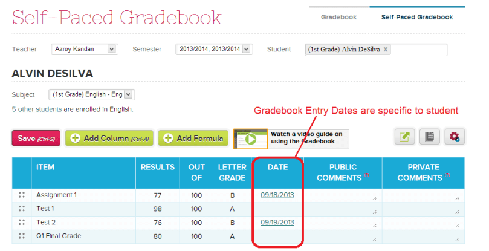Open the 09/18/2013 date link

click(277, 195)
